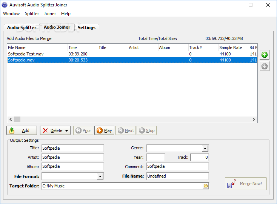This screenshot has height=204, width=277.
Task: Click the Auvisoft app icon in title bar
Action: (x=5, y=5)
